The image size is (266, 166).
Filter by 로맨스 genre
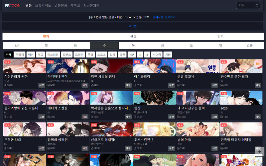(67, 55)
